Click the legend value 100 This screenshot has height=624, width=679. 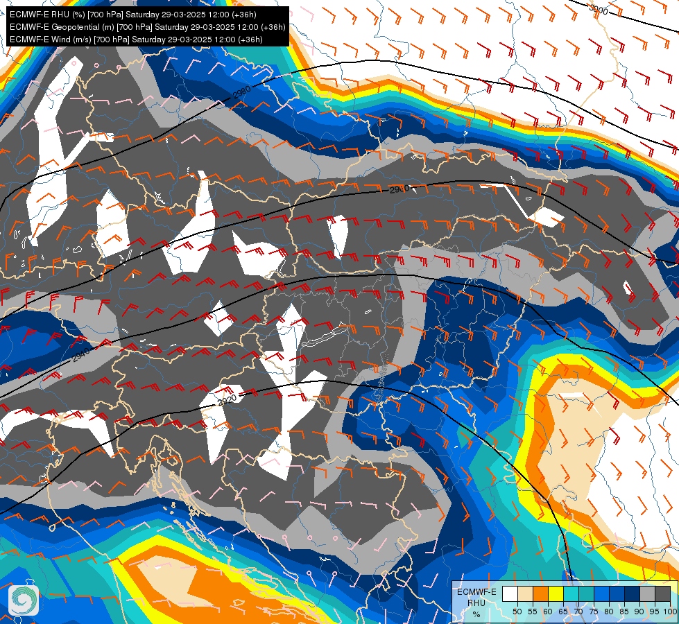[670, 612]
